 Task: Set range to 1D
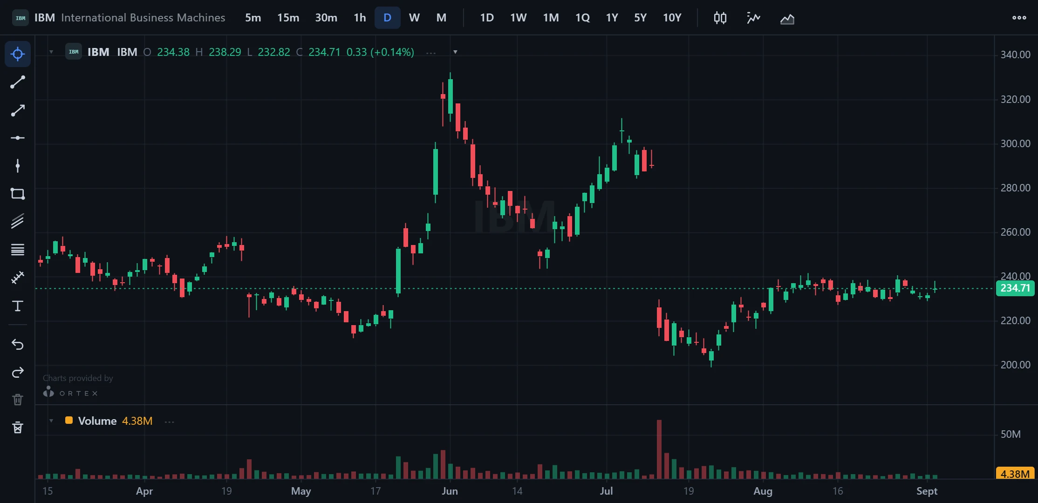point(487,18)
